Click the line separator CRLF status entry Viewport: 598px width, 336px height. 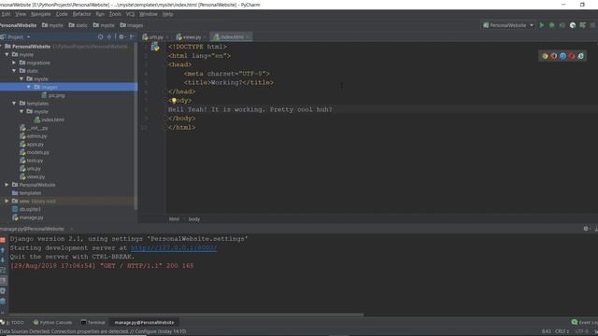pyautogui.click(x=562, y=331)
